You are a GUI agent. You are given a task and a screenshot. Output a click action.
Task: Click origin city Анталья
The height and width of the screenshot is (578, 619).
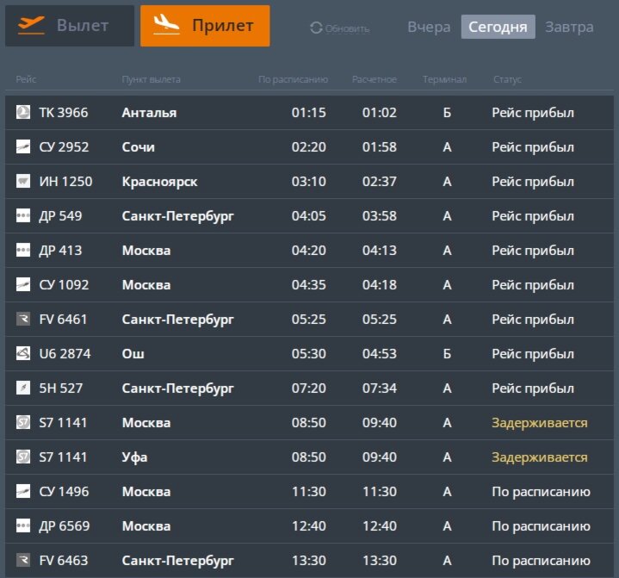pos(149,113)
